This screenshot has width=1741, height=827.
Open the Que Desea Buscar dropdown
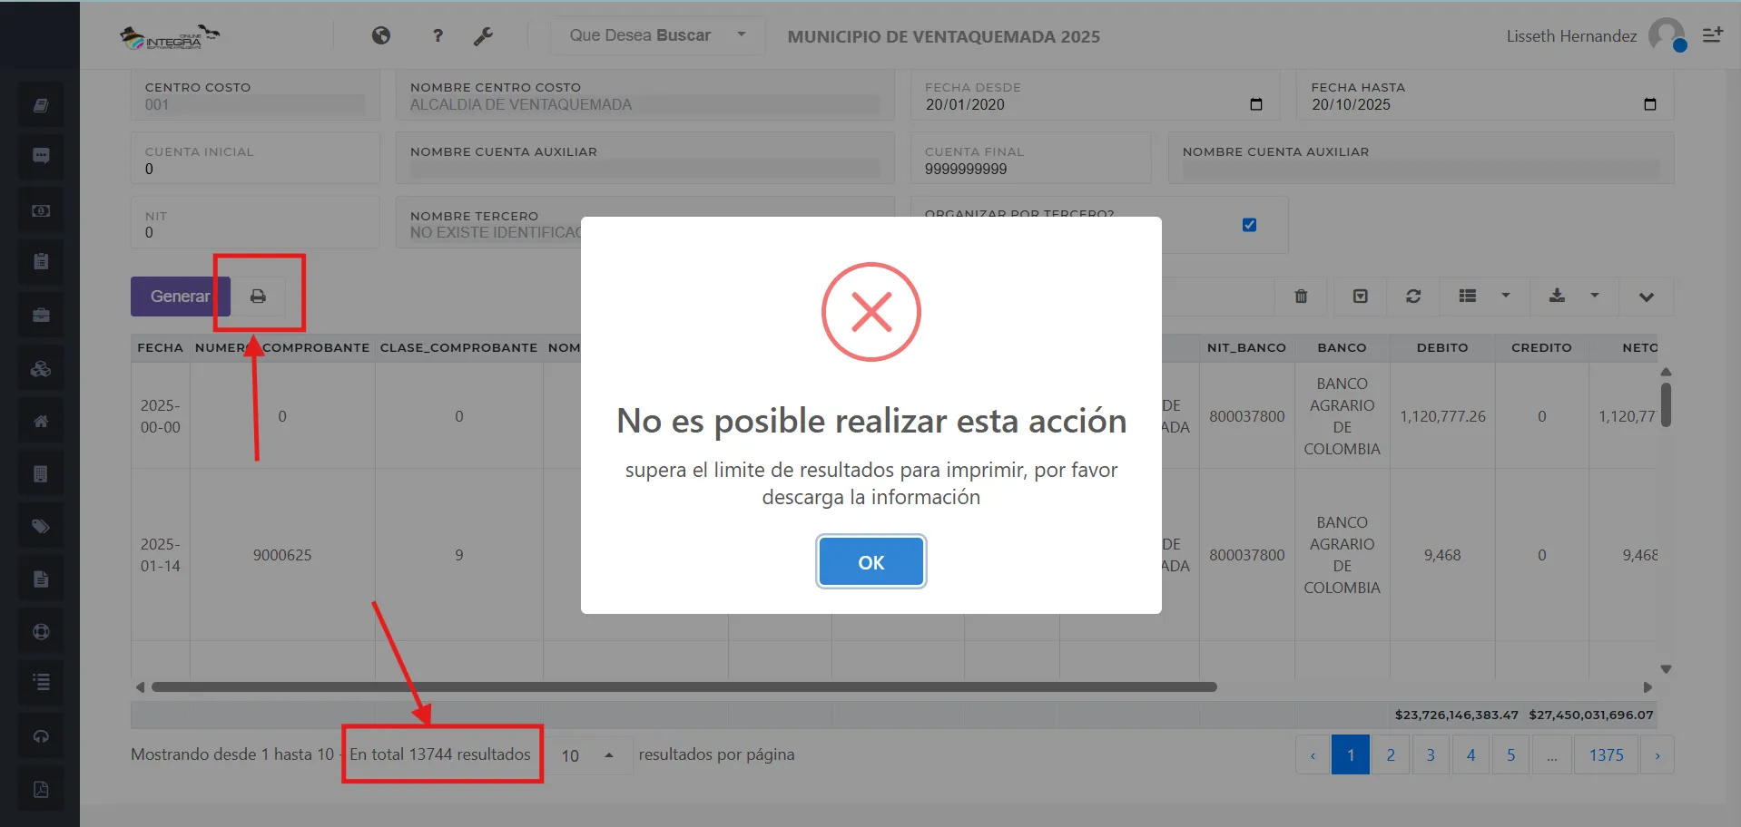[x=655, y=35]
